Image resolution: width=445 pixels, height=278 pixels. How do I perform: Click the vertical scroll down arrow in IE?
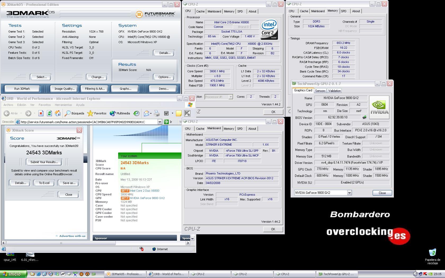(x=192, y=238)
